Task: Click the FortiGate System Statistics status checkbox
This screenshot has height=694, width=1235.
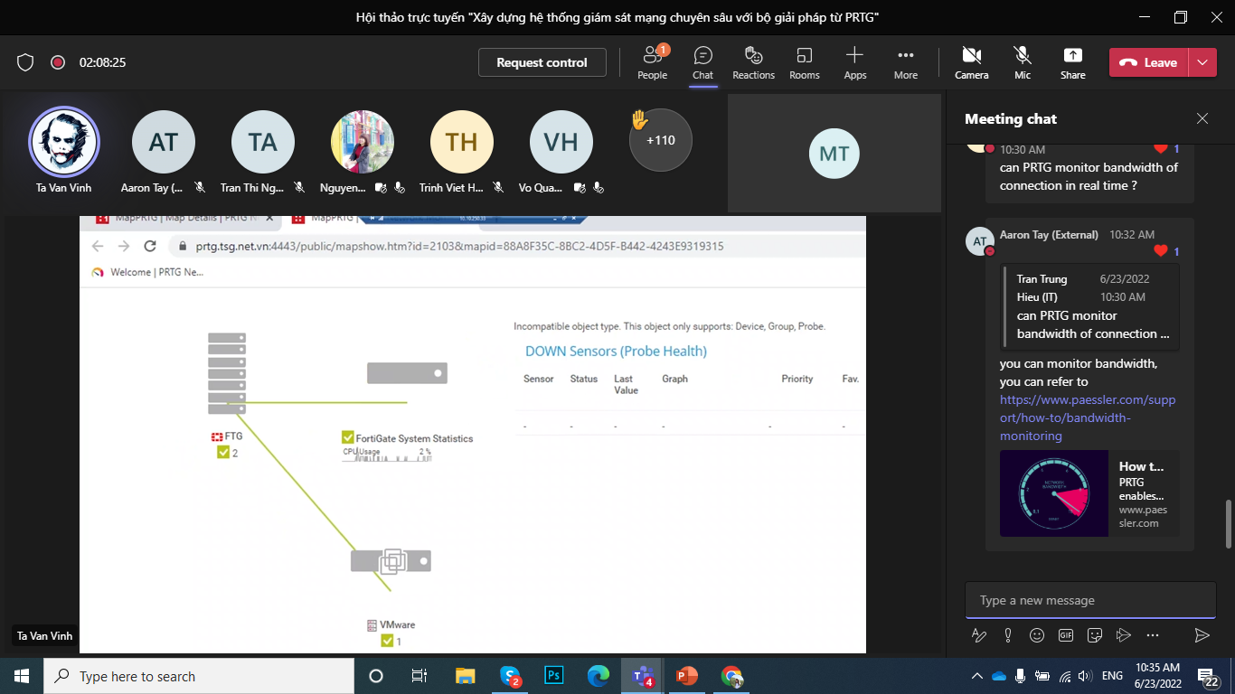Action: coord(348,437)
